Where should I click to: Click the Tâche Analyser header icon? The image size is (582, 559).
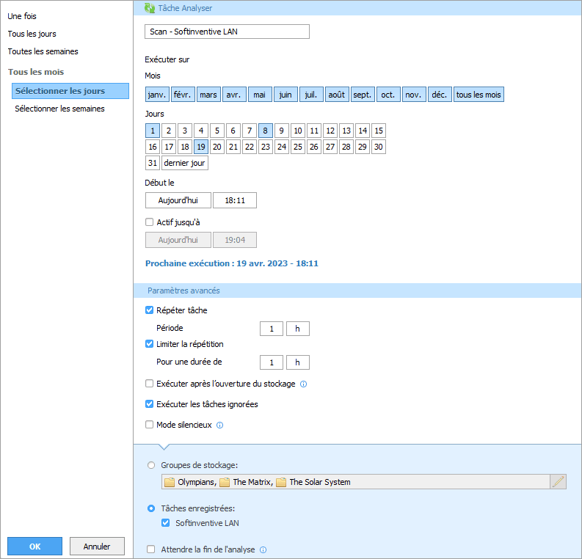tap(150, 8)
